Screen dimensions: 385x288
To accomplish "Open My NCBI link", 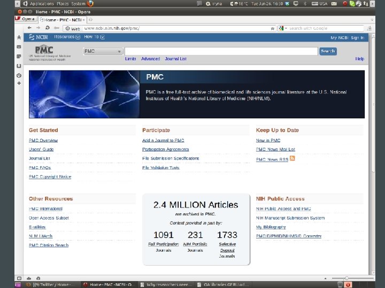I will click(339, 38).
